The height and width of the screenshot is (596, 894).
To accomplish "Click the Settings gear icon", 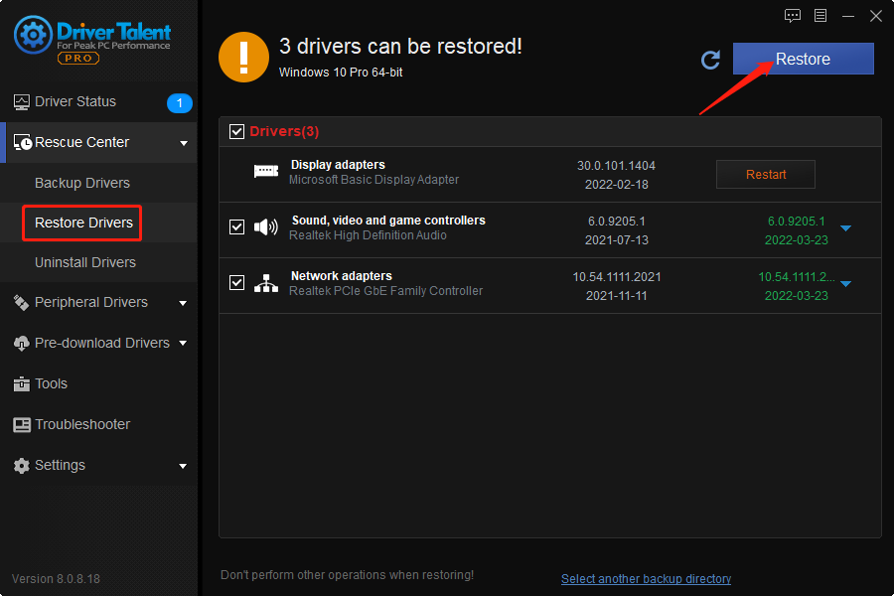I will tap(21, 466).
